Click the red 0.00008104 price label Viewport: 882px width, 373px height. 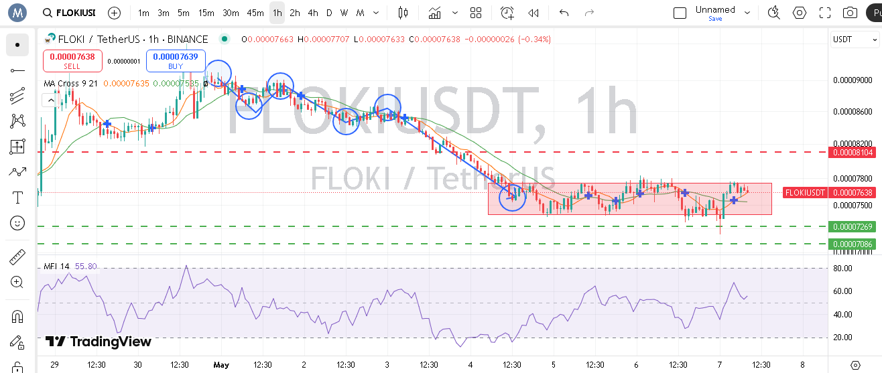click(853, 153)
